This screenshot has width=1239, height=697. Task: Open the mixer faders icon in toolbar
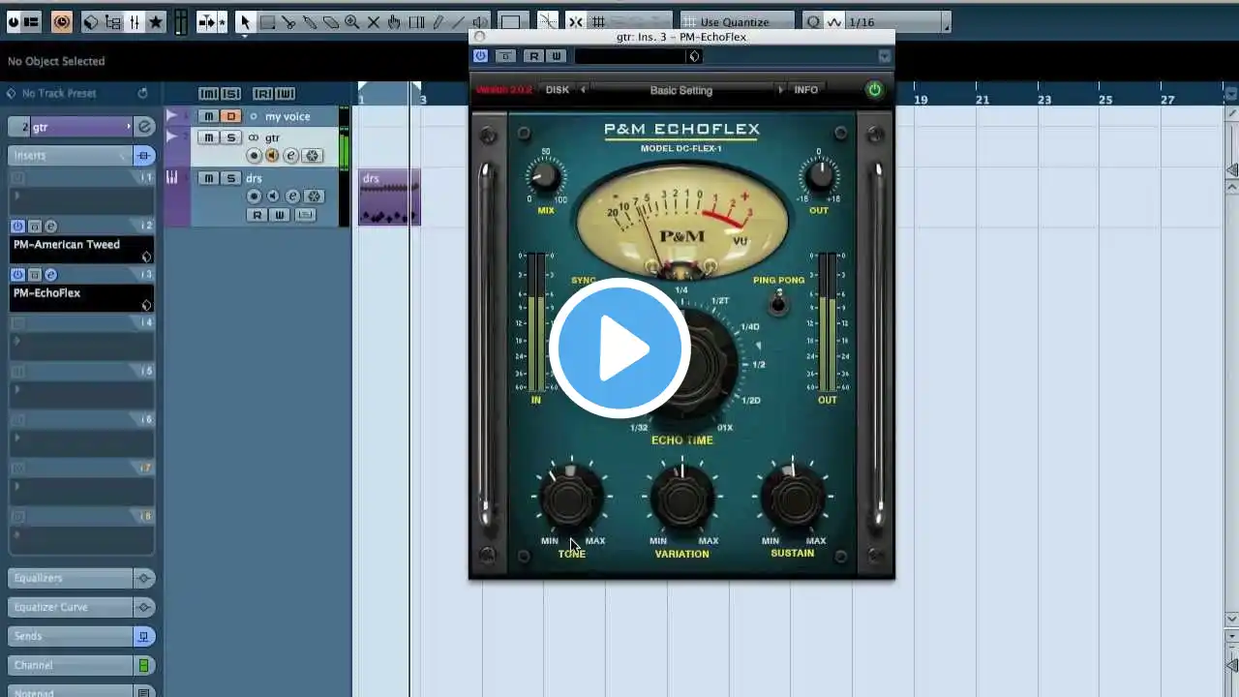(135, 21)
